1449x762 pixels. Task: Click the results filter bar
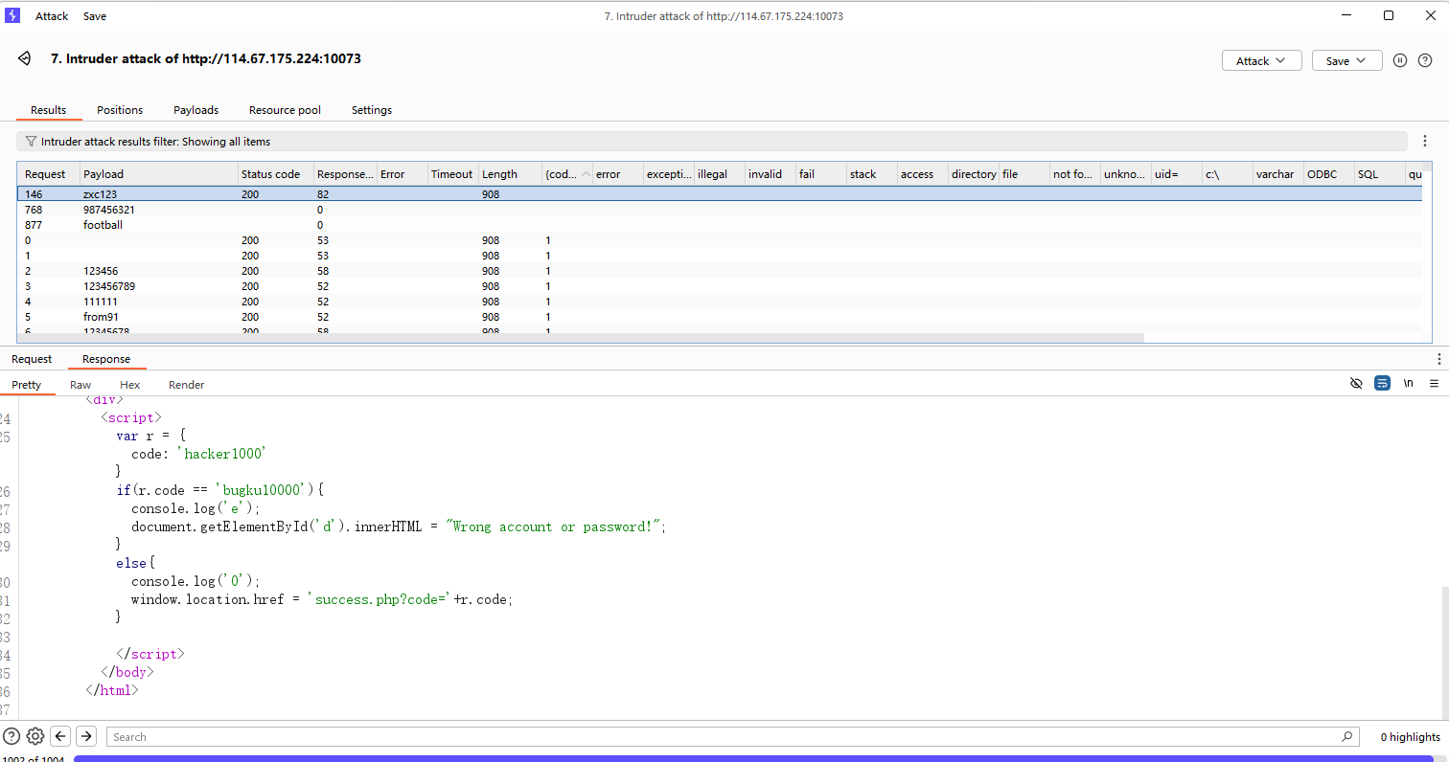point(711,142)
